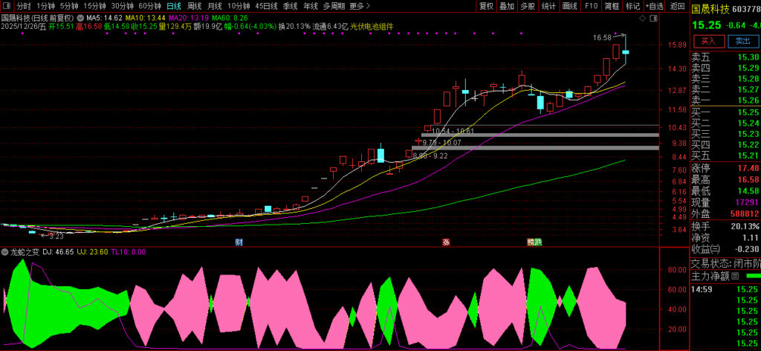Click the red 买入 button
Viewport: 761px width, 351px height.
(708, 41)
